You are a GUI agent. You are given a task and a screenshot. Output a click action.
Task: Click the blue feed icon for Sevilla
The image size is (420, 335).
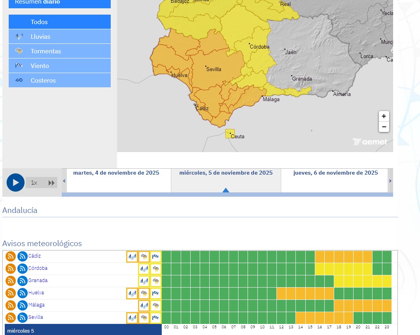pos(23,318)
